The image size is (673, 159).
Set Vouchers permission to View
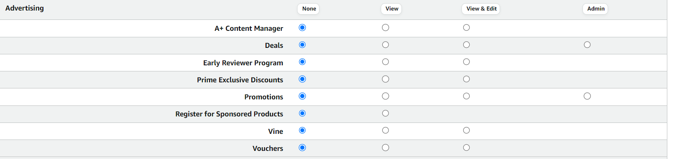(x=386, y=148)
